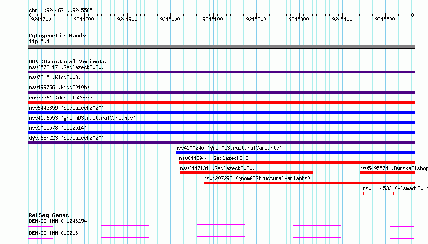The image size is (428, 244).
Task: Open variant label nsv4207293 (gnomADStructuralVariants)
Action: point(257,178)
